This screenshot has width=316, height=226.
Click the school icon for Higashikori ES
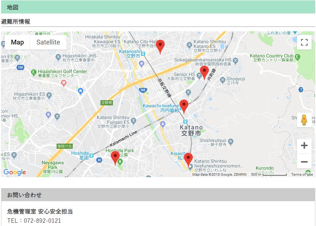(x=49, y=95)
